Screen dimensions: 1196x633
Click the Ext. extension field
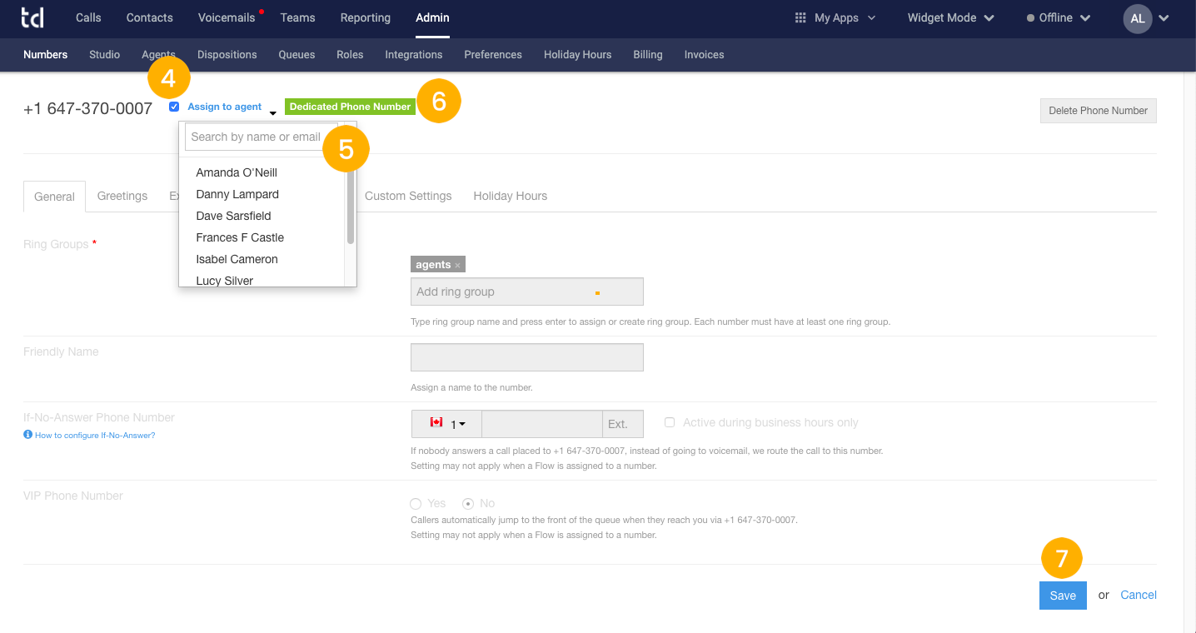coord(623,423)
